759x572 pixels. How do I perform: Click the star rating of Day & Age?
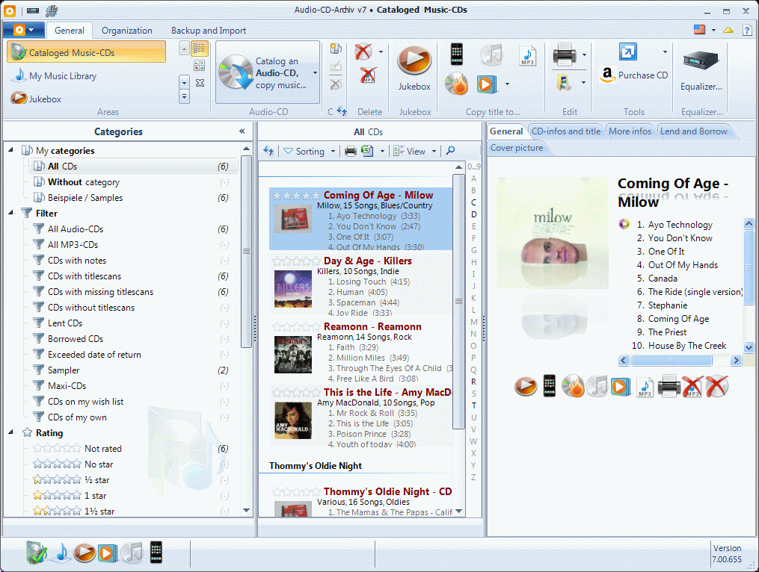pyautogui.click(x=296, y=261)
